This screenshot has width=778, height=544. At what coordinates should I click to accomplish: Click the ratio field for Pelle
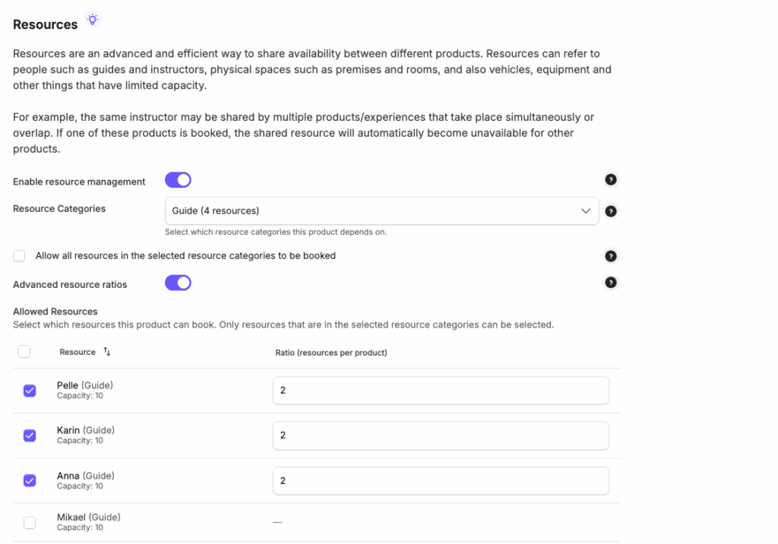pos(441,391)
